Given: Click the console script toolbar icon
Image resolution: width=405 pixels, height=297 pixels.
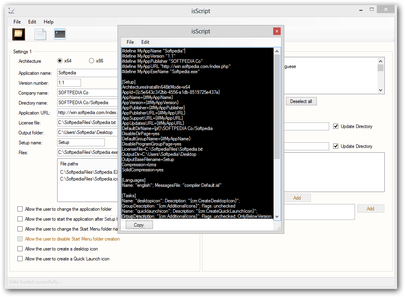Looking at the screenshot, I should 60,34.
